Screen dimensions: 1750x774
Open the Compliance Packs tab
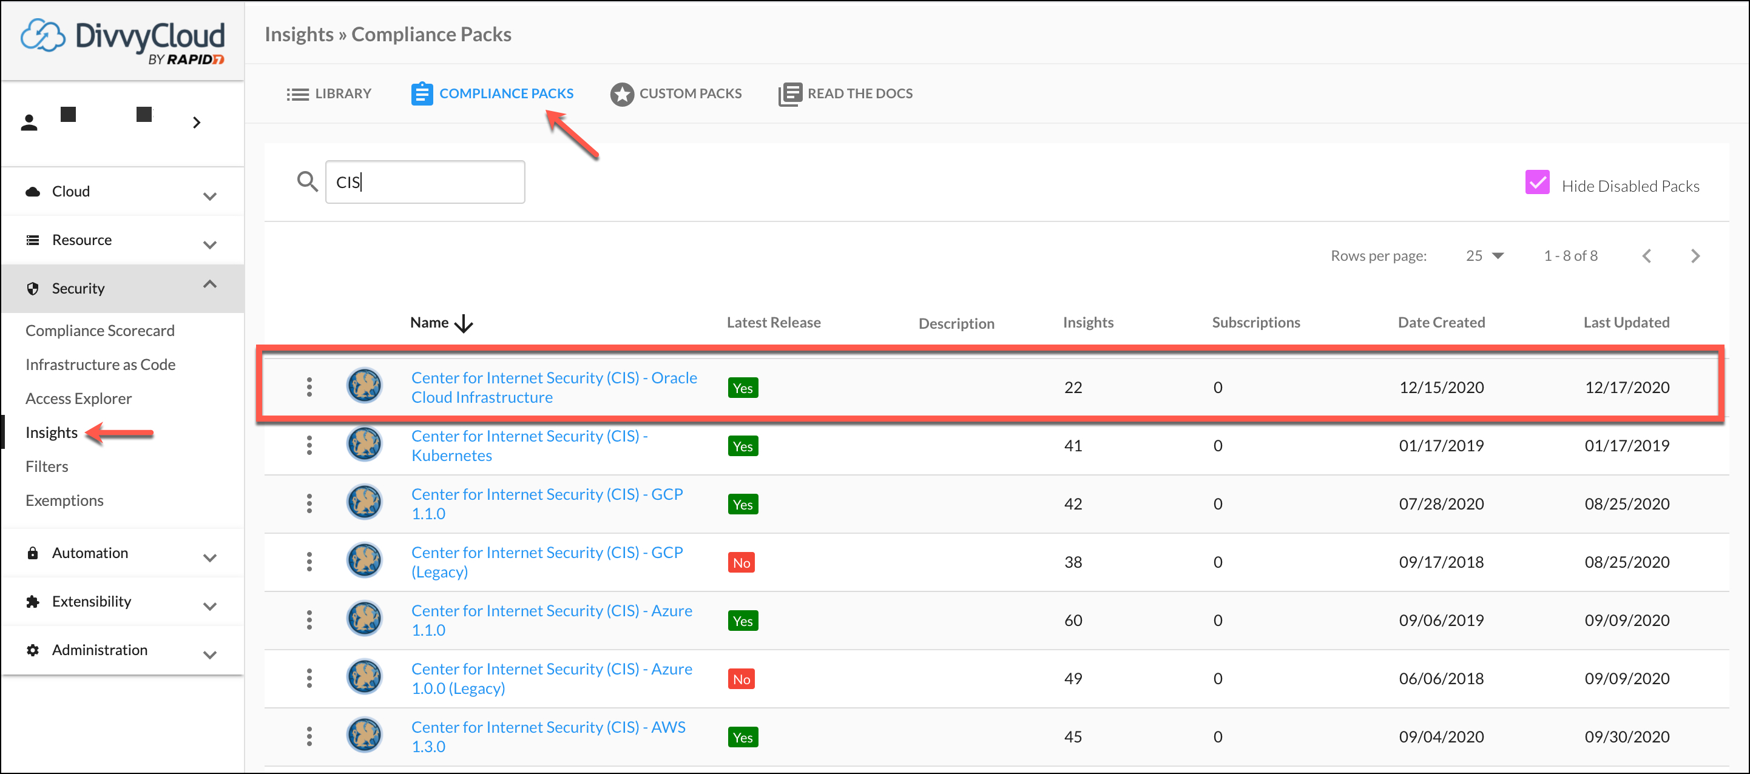(x=492, y=93)
